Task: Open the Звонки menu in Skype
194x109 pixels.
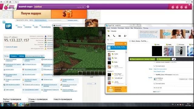Action: tap(127, 28)
